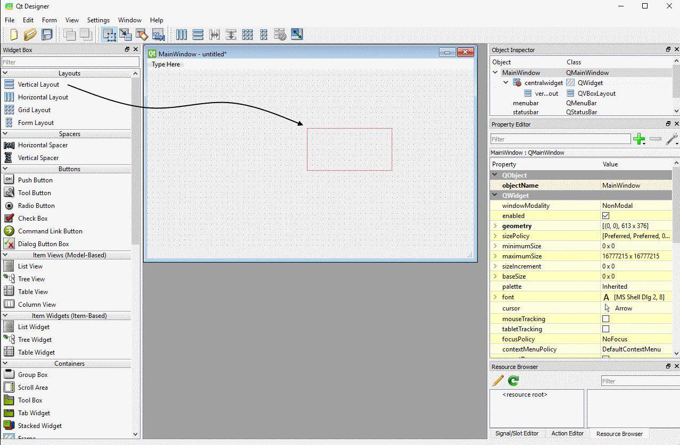Create a new form with toolbar icon
The image size is (680, 445).
click(x=13, y=35)
